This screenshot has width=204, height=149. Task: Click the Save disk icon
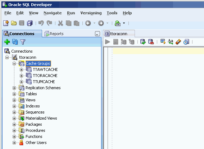click(22, 23)
